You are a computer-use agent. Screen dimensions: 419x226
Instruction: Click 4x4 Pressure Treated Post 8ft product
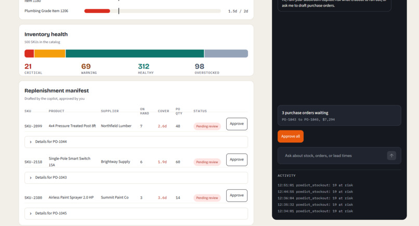point(72,126)
